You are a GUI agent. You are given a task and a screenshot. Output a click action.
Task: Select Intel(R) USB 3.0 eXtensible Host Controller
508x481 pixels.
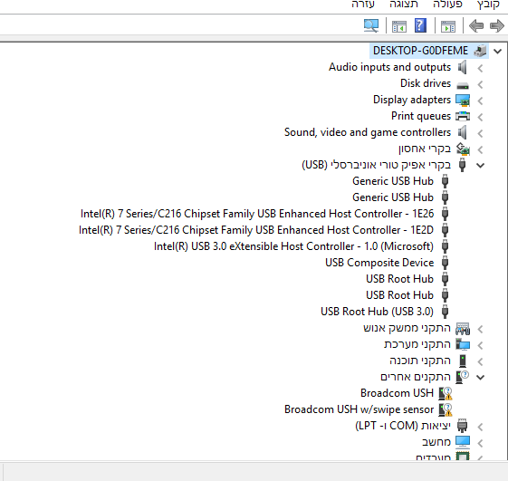click(x=293, y=246)
